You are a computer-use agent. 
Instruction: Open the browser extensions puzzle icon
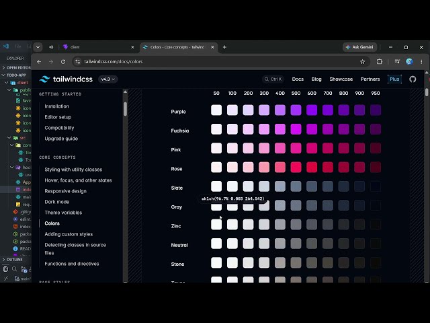click(380, 61)
